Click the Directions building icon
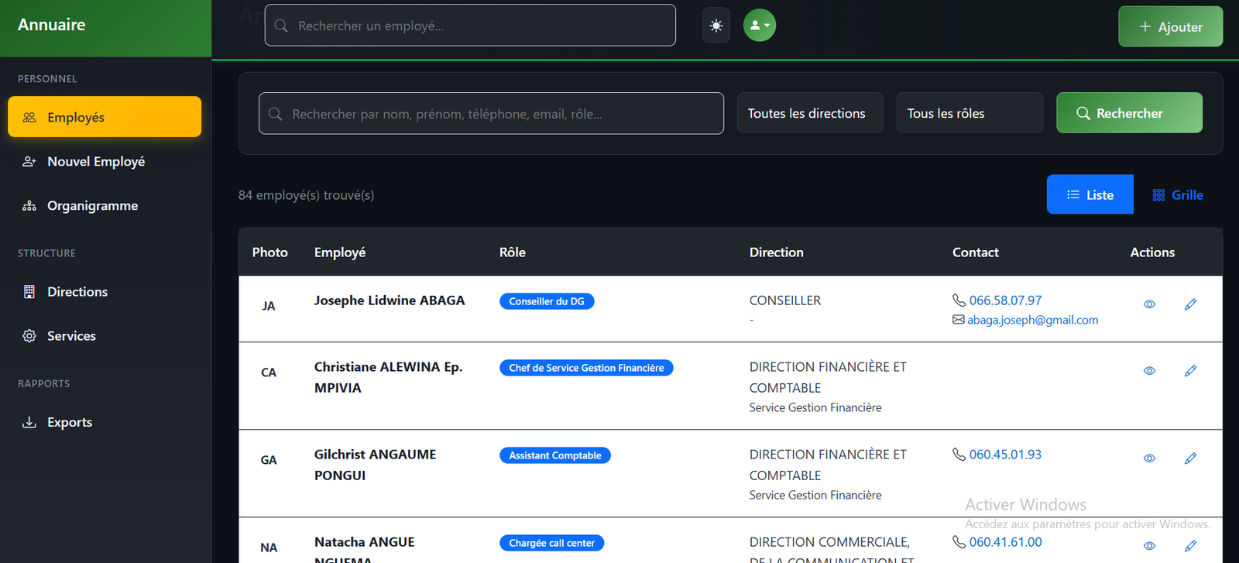 29,292
